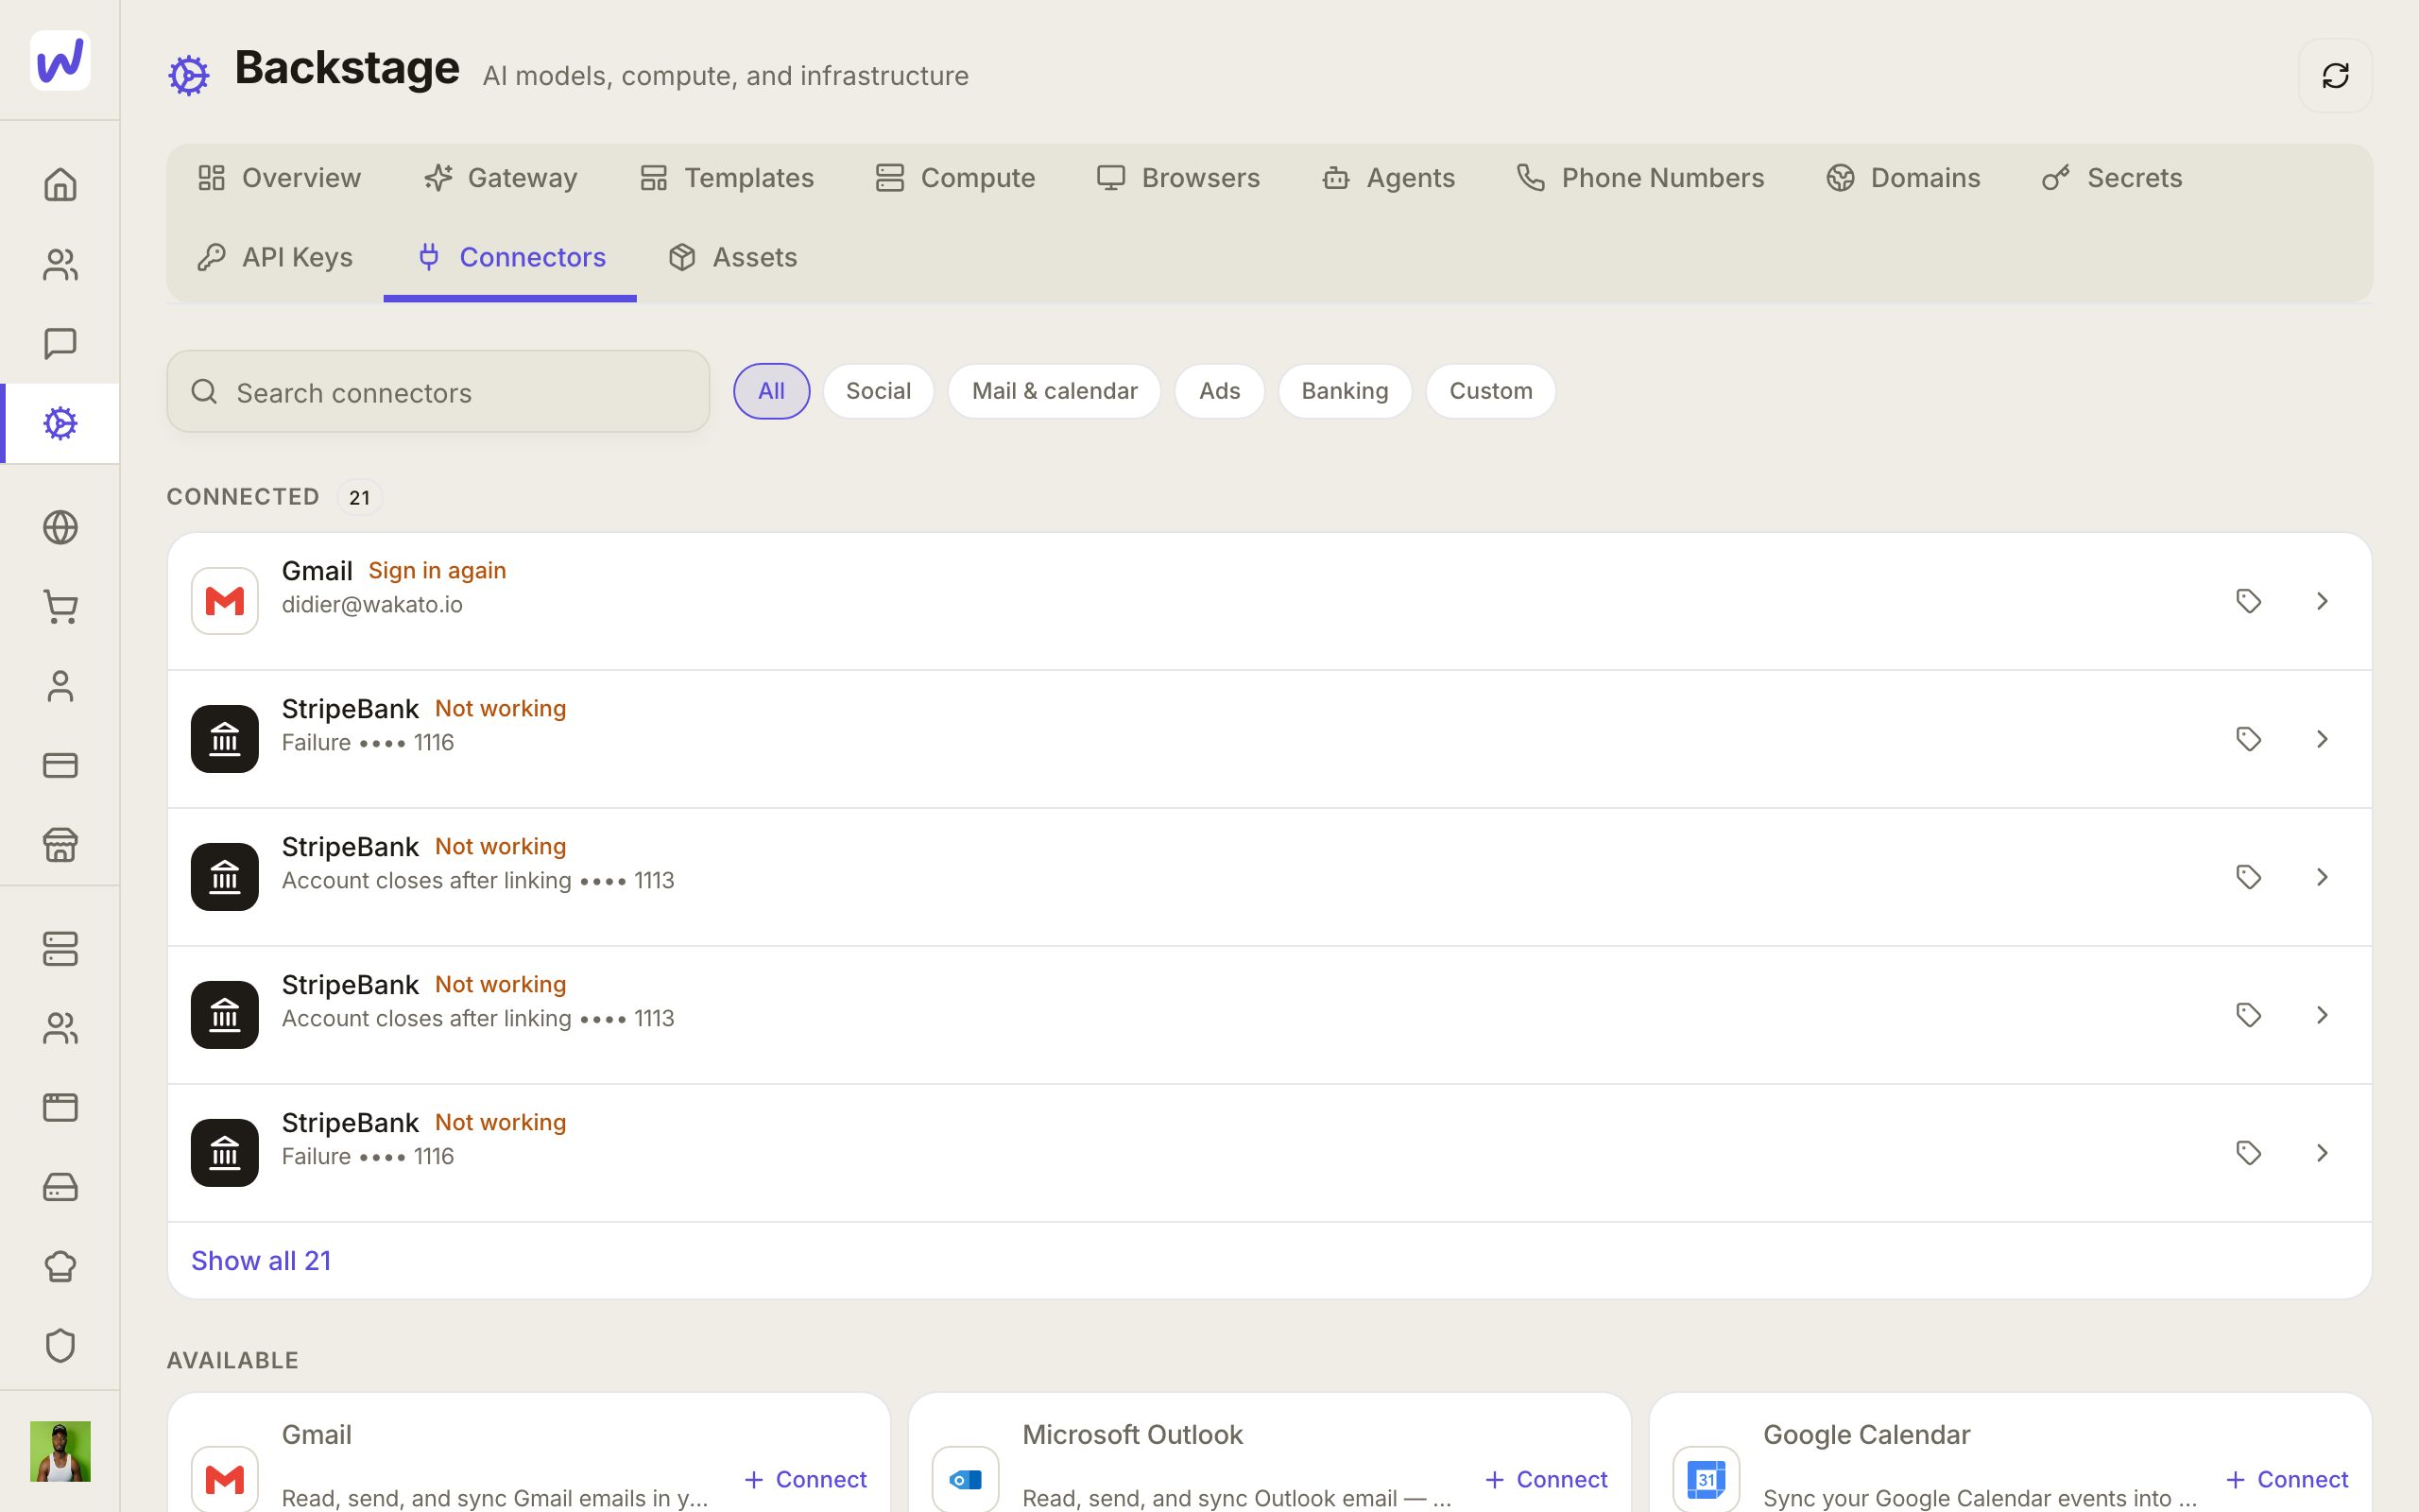
Task: Open the Secrets tab
Action: click(x=2112, y=178)
